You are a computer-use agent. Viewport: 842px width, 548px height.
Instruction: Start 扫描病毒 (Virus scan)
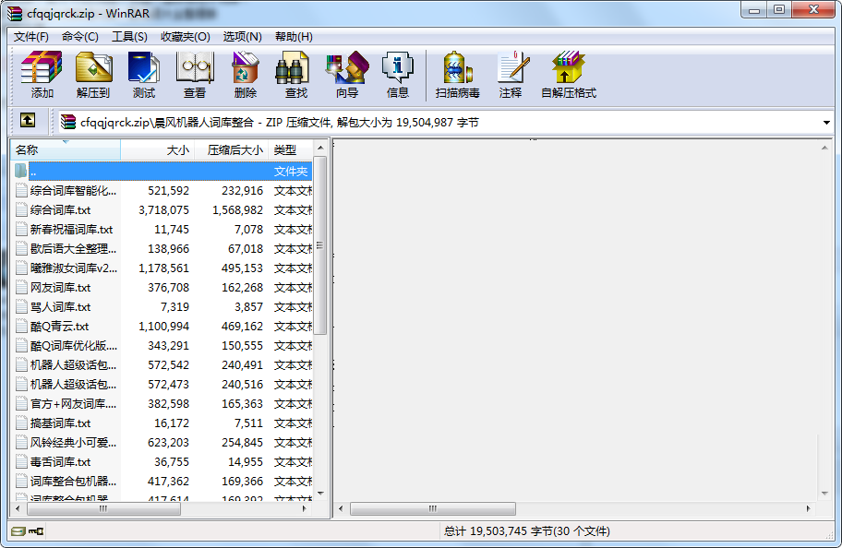click(458, 75)
